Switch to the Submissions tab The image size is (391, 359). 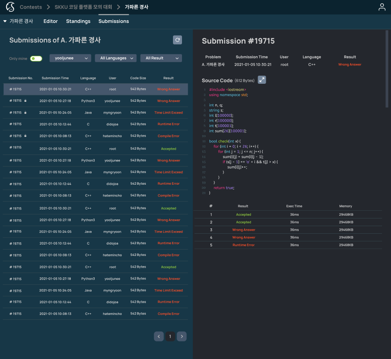(114, 21)
